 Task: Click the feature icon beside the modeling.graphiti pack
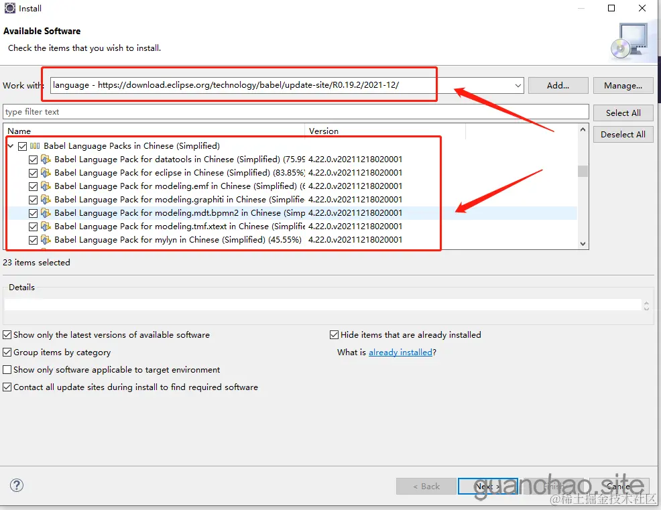[x=46, y=200]
